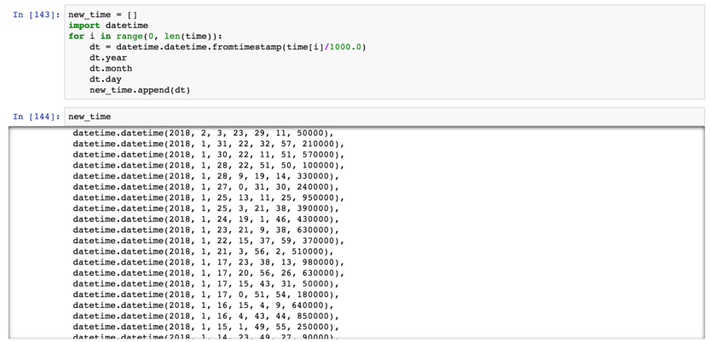Click output row ending in 980000

pyautogui.click(x=209, y=263)
